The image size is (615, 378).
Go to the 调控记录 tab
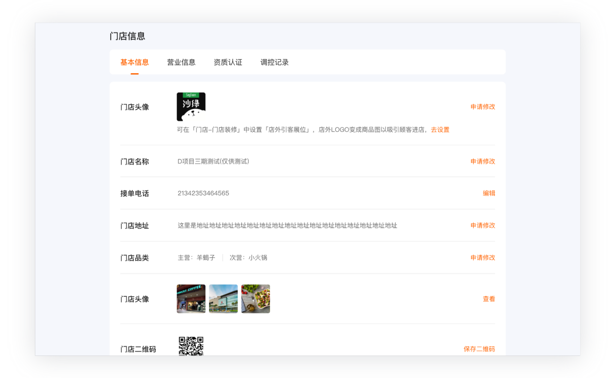coord(274,62)
